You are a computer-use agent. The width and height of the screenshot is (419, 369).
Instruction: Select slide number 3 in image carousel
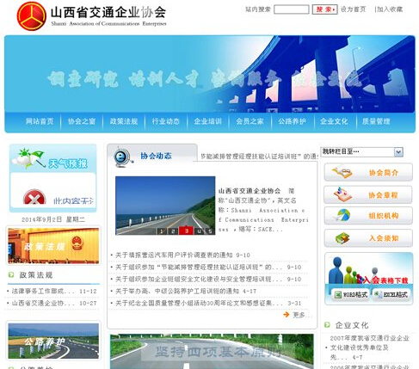point(186,231)
